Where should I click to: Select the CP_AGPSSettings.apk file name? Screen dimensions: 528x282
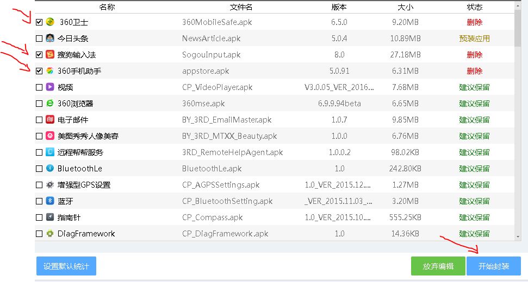(221, 185)
